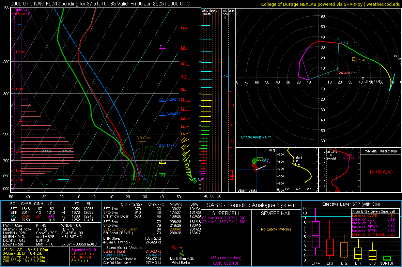
Task: Click the green NONTOR box plot
Action: click(x=387, y=258)
